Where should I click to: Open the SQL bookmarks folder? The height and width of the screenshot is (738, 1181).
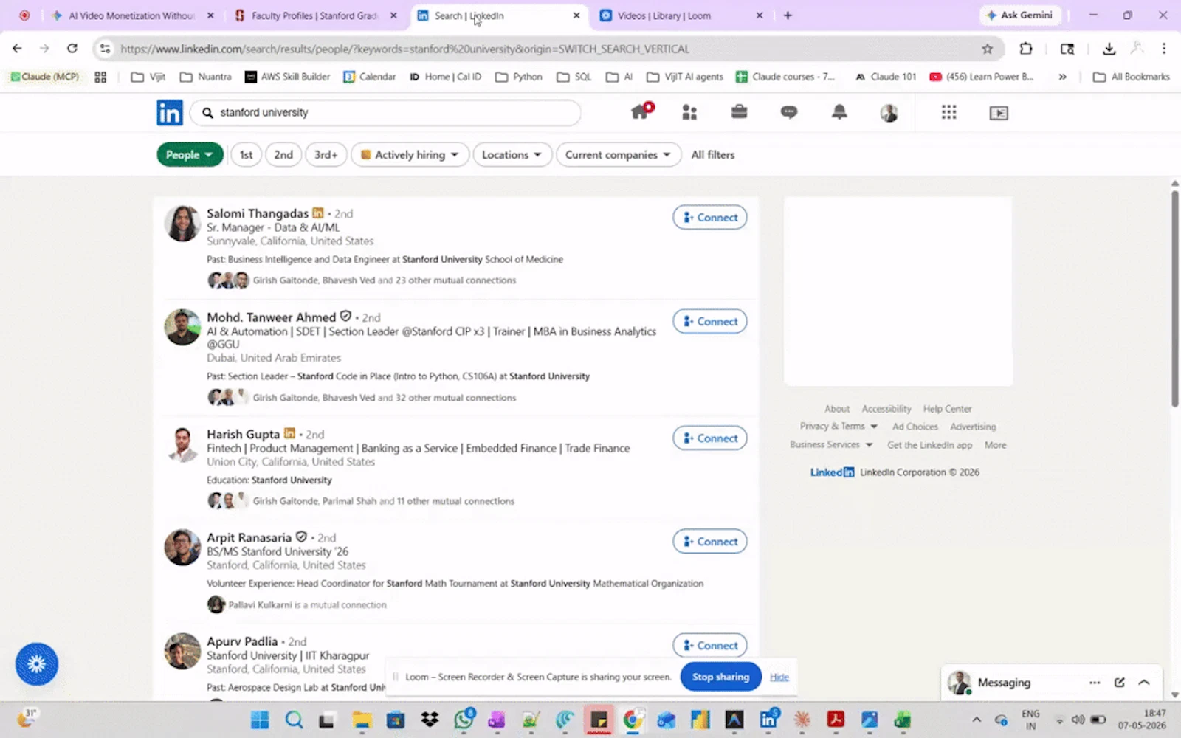pyautogui.click(x=574, y=77)
